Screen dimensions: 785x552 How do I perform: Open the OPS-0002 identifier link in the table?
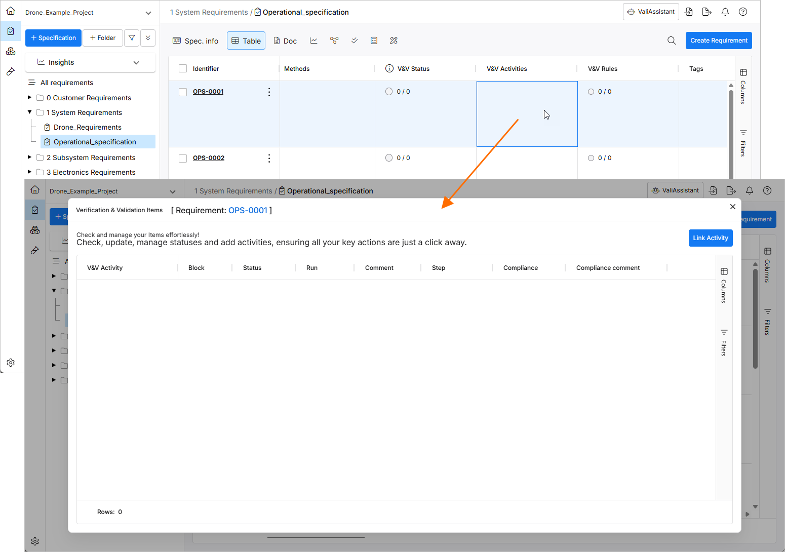point(209,158)
